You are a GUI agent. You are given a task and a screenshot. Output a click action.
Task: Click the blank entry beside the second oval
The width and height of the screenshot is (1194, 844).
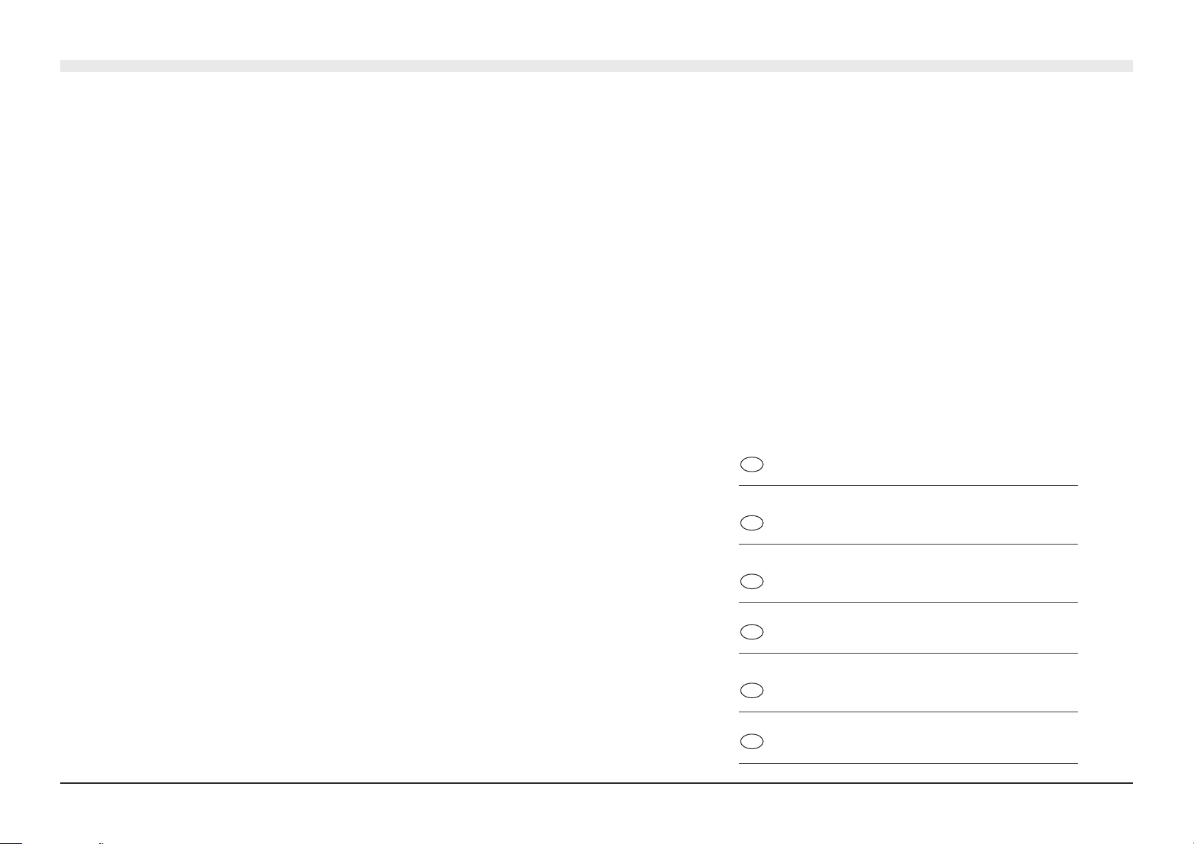(x=921, y=523)
